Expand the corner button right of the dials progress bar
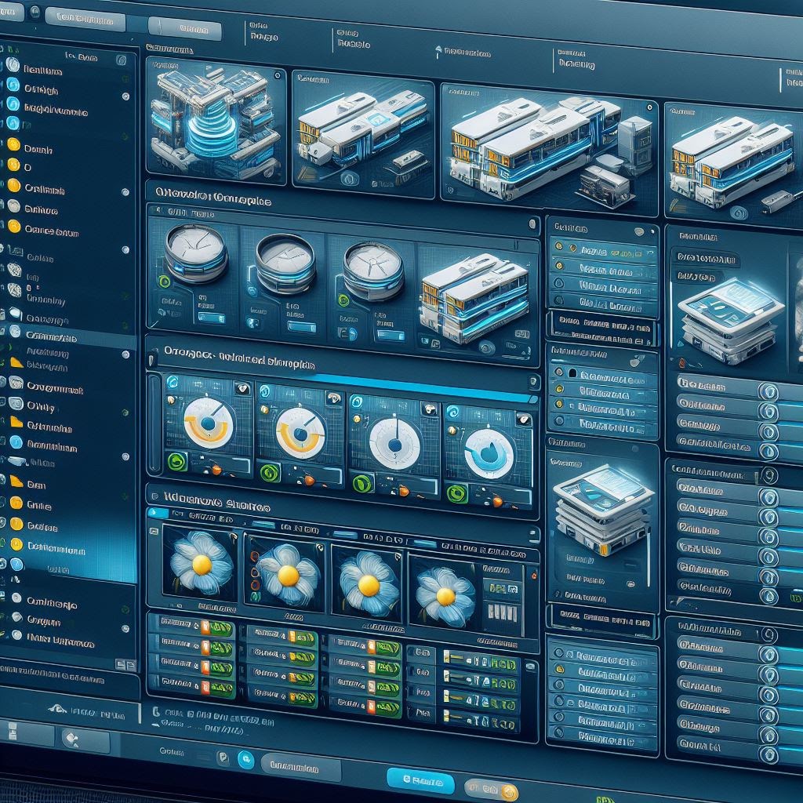Screen dimensions: 803x803 [x=533, y=381]
